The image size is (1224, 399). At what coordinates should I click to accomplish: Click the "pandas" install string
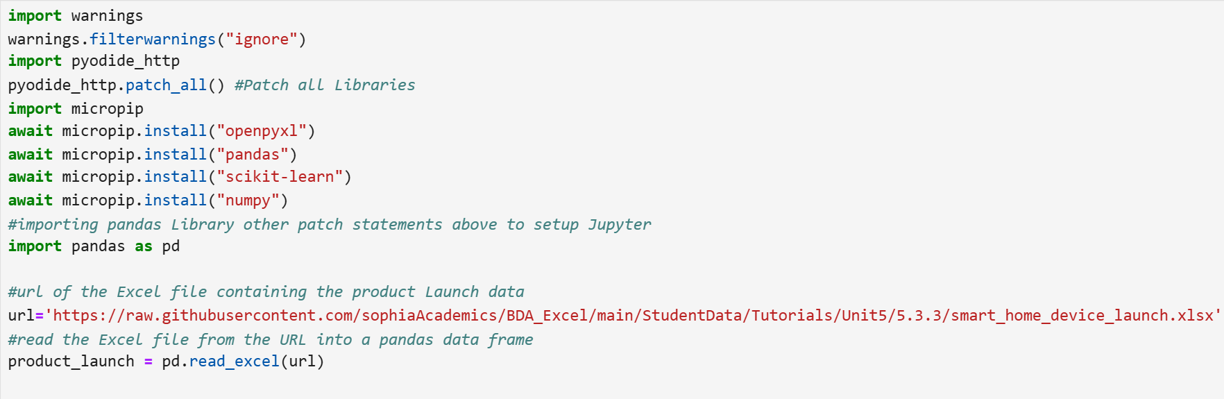[253, 155]
